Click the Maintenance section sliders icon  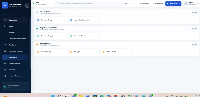point(37,44)
